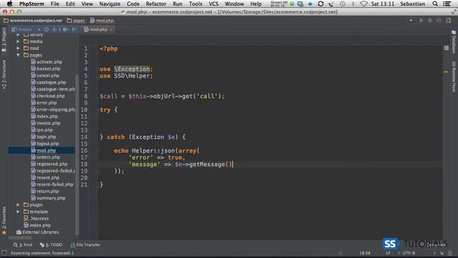Open the Remote Host tool window
This screenshot has height=258, width=458.
(x=454, y=77)
